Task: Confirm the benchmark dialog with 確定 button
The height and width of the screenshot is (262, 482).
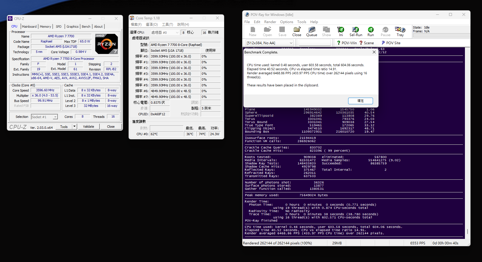Action: click(360, 101)
